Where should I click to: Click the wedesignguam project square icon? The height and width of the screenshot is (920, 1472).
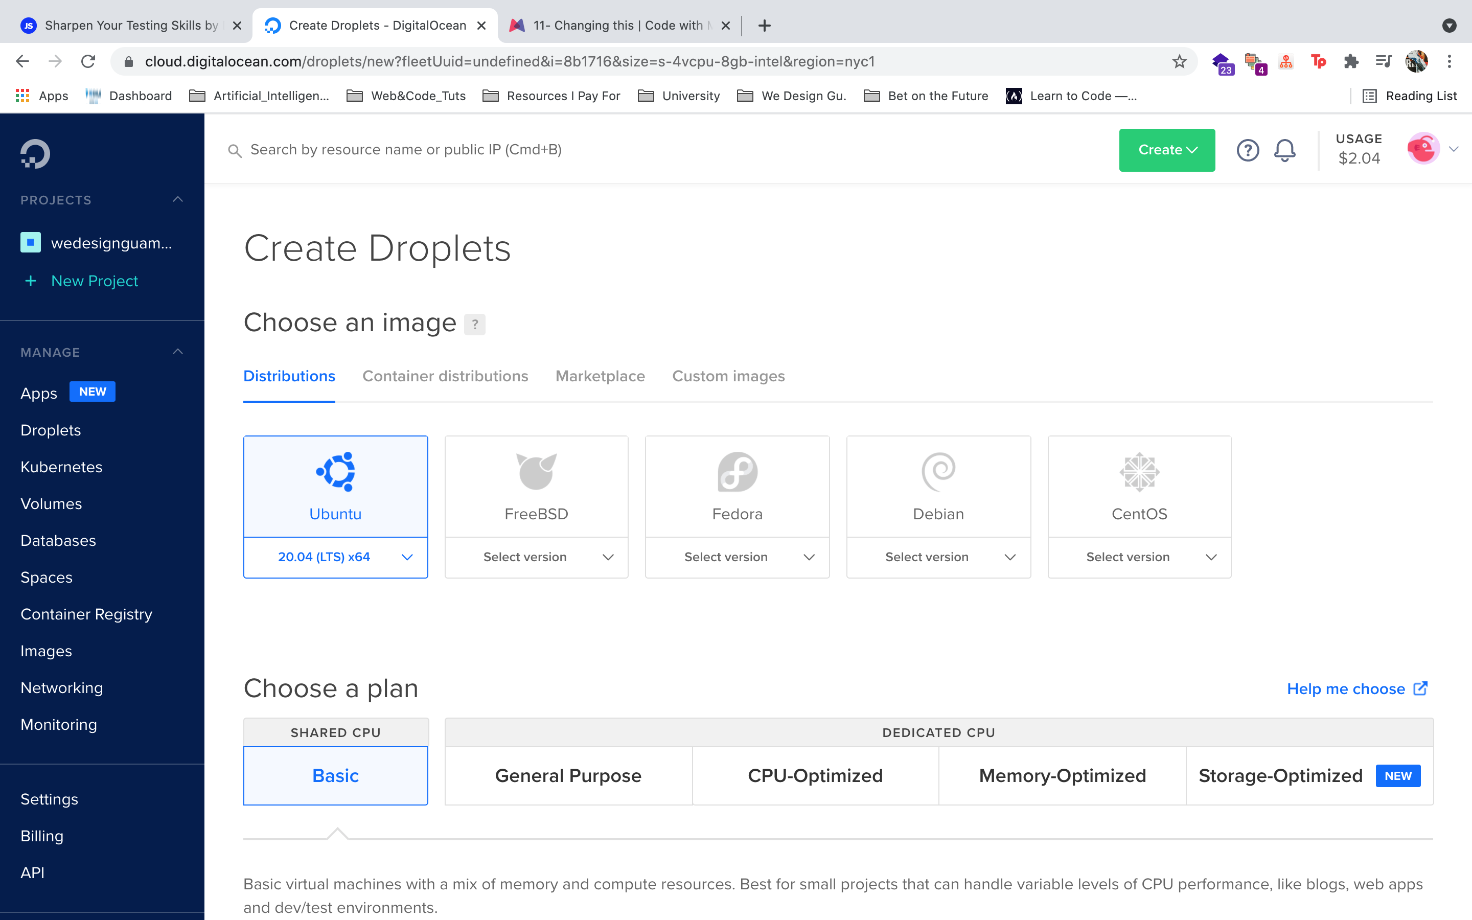click(31, 242)
